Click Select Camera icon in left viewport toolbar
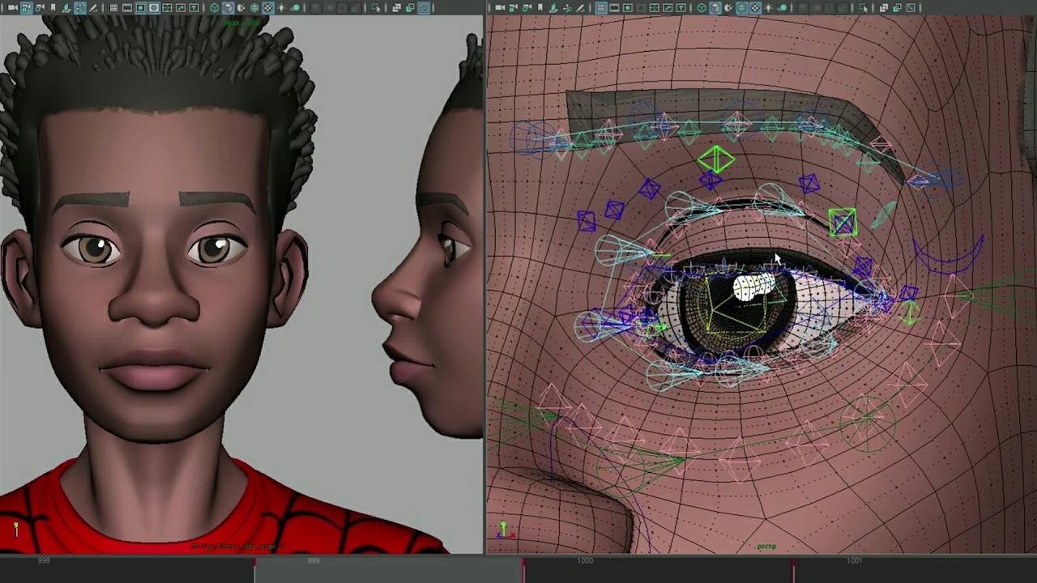This screenshot has height=583, width=1037. [13, 8]
